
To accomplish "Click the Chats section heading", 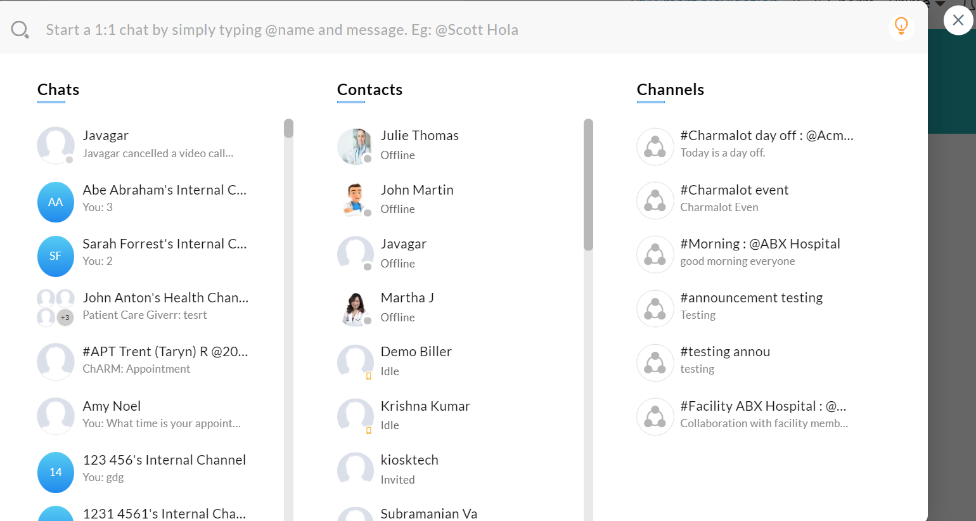I will (58, 89).
